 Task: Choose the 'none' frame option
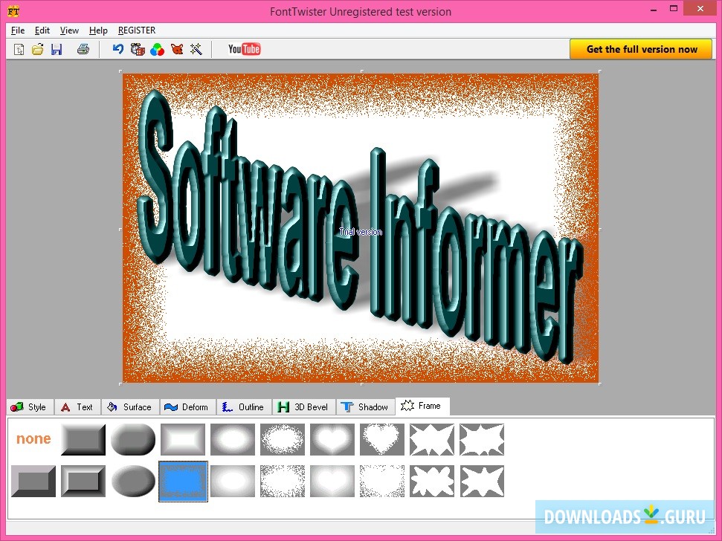pos(33,439)
